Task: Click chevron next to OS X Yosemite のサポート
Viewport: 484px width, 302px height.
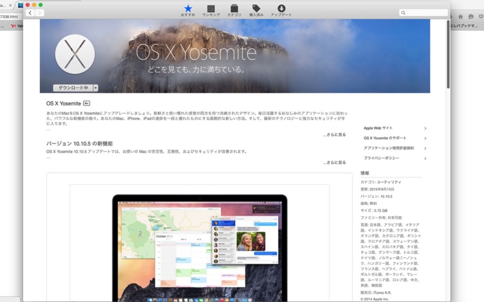Action: coord(425,138)
